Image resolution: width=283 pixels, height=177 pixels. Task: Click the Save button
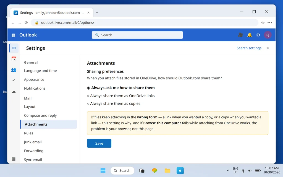pos(99,143)
